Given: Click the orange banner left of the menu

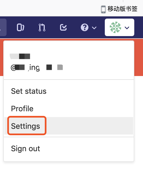Looking at the screenshot, I should 2,57.
